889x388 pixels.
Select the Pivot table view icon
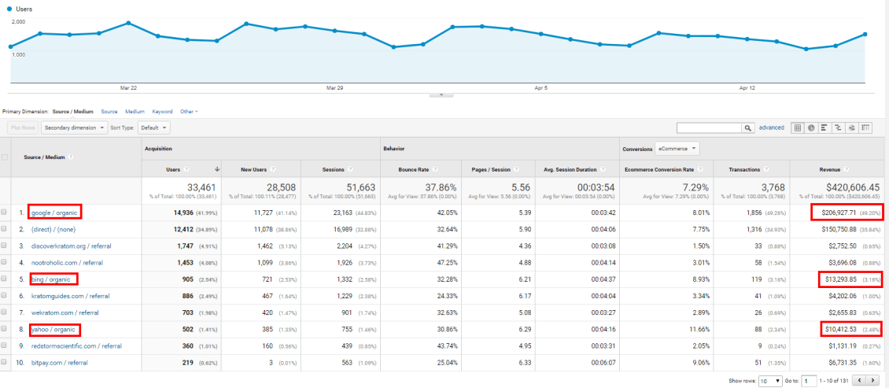(x=865, y=127)
